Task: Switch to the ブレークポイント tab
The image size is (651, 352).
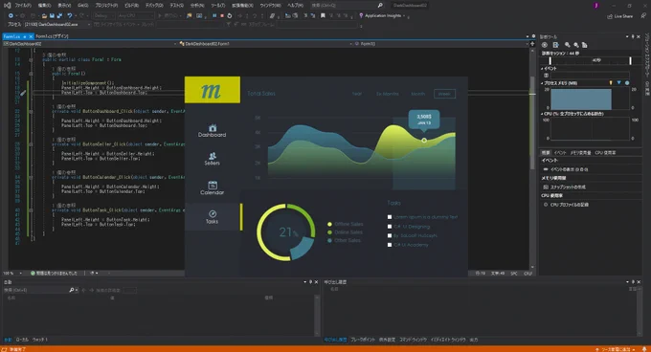Action: (x=363, y=340)
